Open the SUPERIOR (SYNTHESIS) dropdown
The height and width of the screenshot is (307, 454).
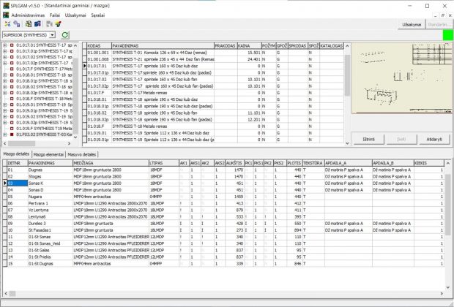coord(53,34)
